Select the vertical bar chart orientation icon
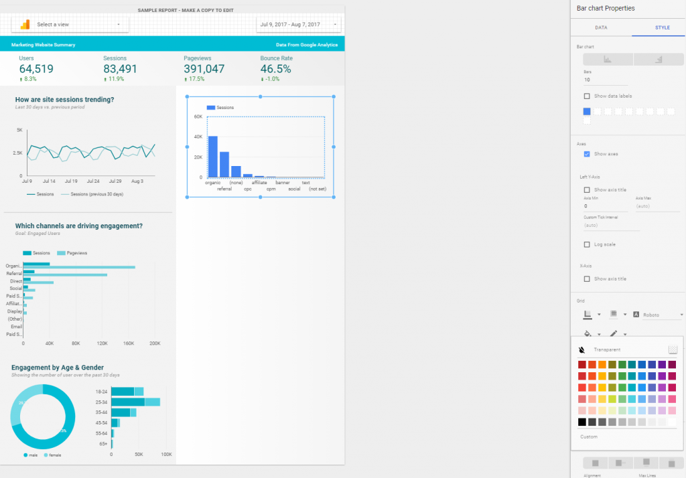The width and height of the screenshot is (686, 478). [608, 60]
